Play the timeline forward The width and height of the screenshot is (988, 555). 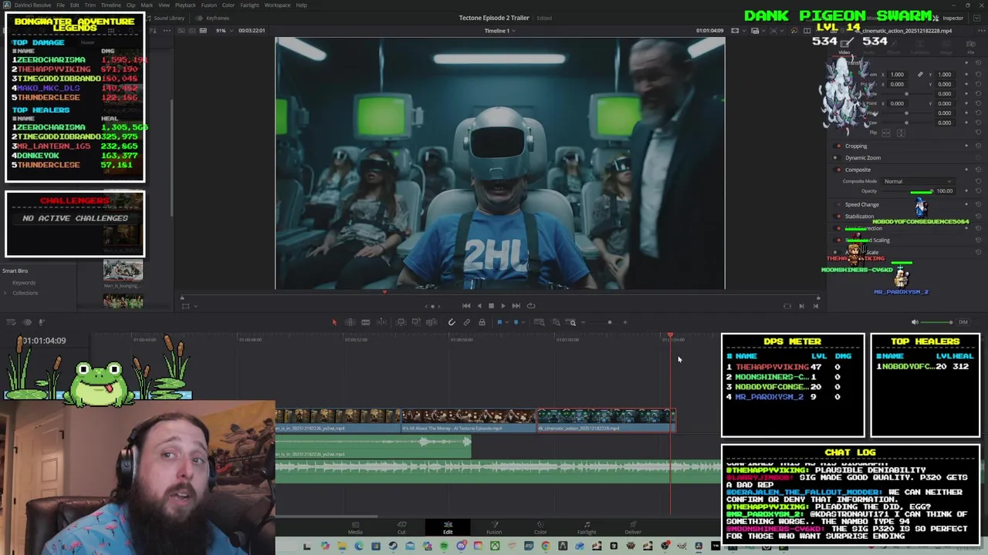pos(503,306)
